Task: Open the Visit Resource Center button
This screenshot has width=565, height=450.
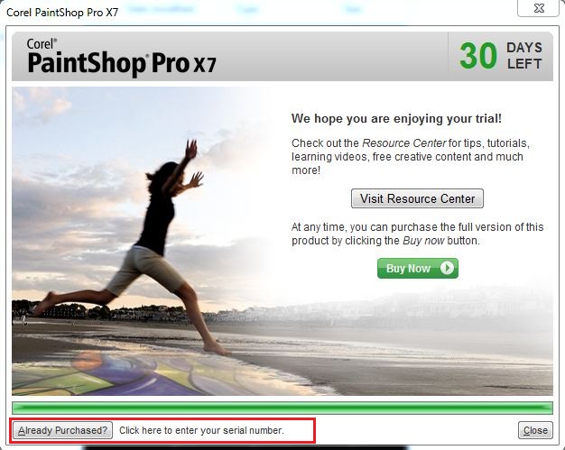Action: (417, 198)
